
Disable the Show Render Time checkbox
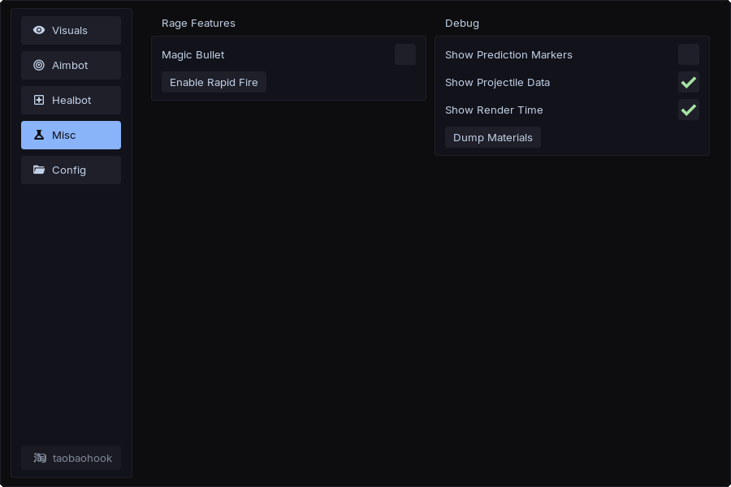click(x=689, y=110)
